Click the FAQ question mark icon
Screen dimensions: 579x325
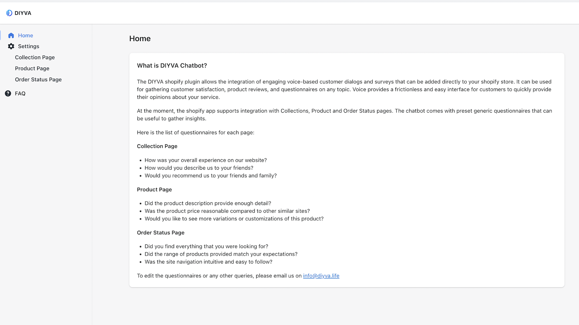click(x=8, y=94)
